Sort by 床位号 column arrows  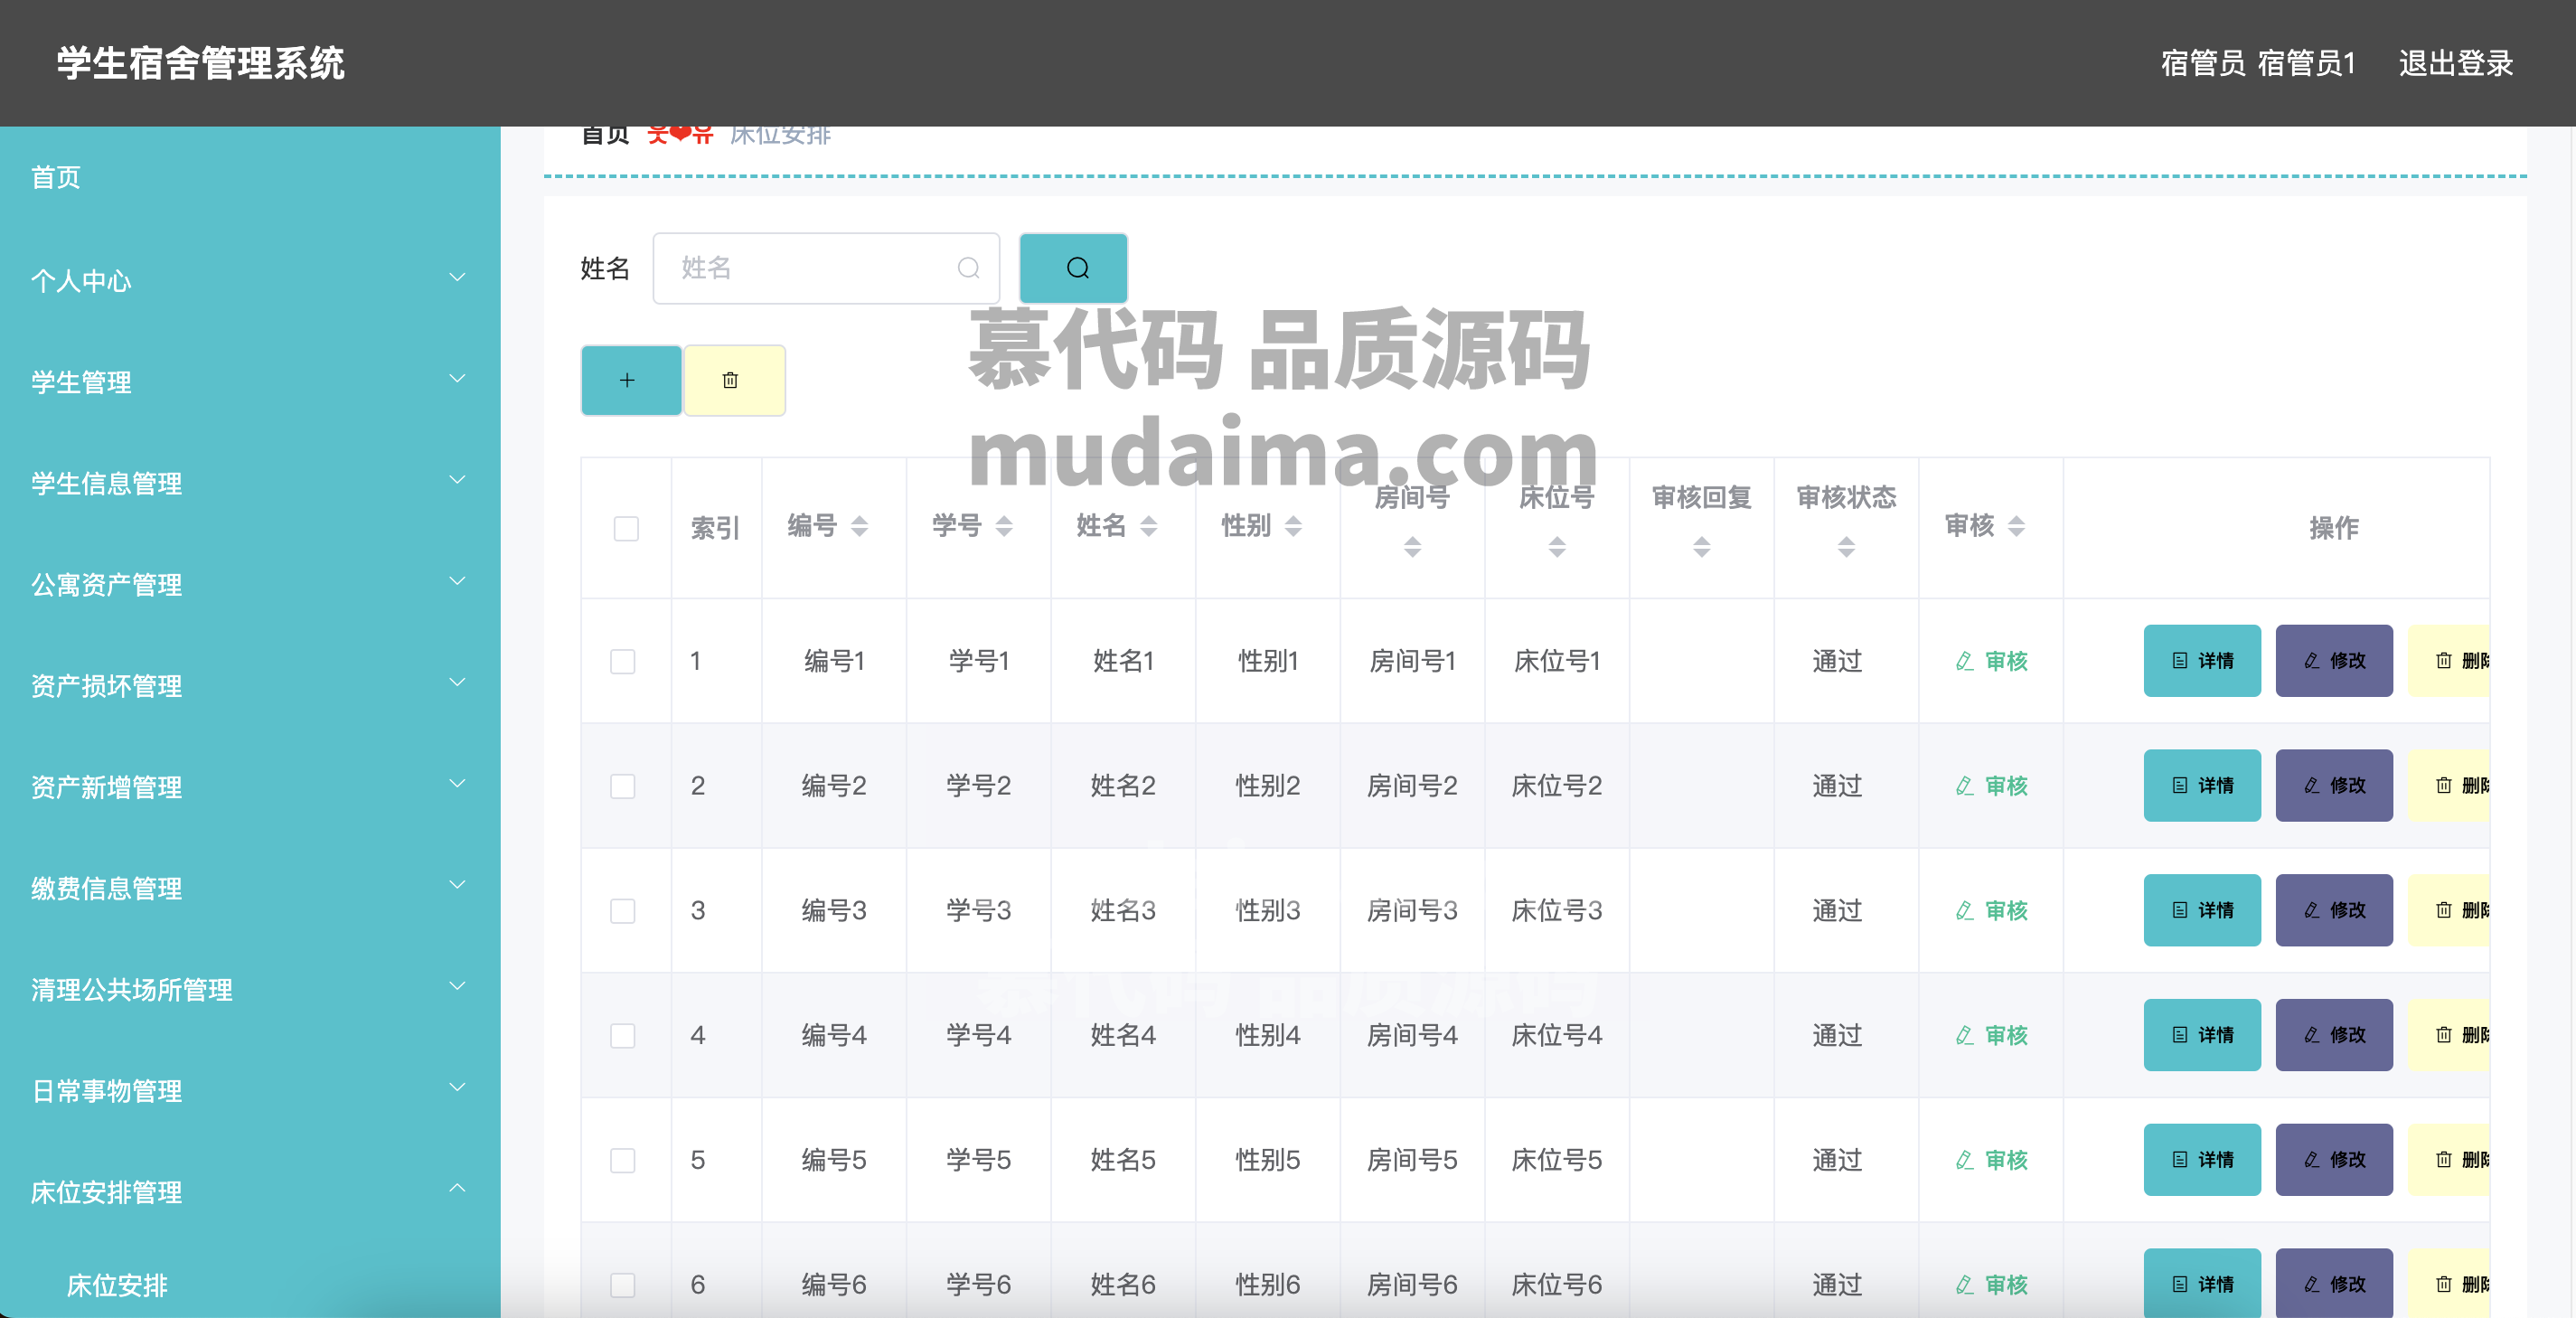pyautogui.click(x=1557, y=547)
